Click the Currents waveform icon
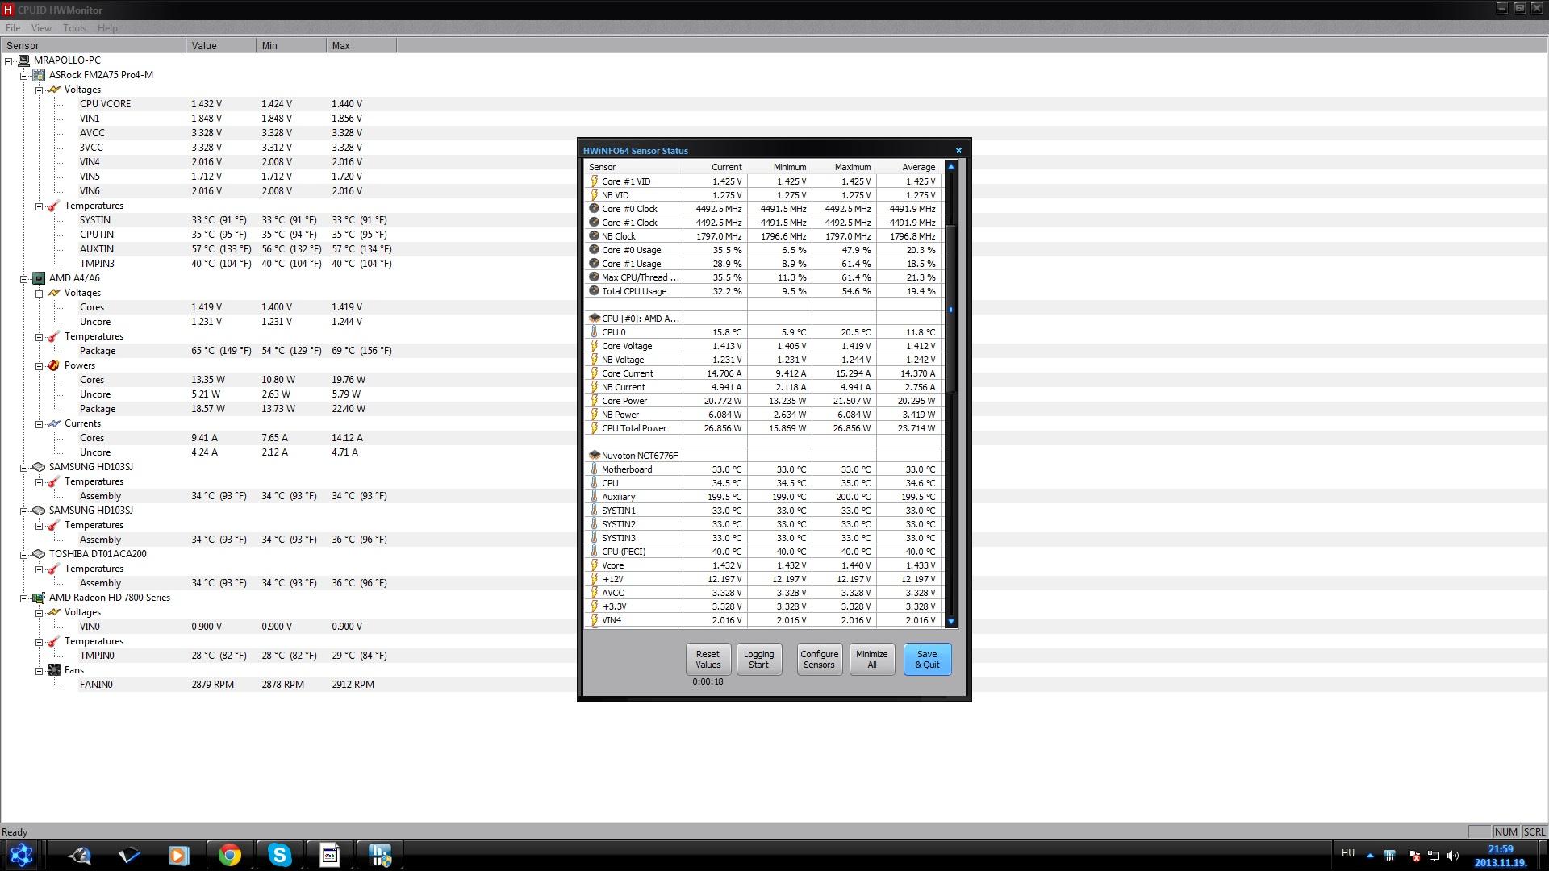The width and height of the screenshot is (1549, 871). pos(54,423)
